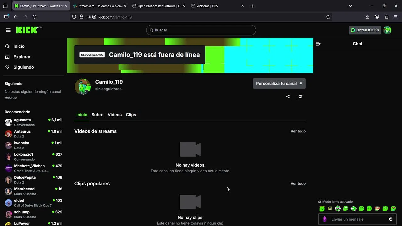Screen dimensions: 402x226
Task: Close the Welcome | OBS tab
Action: (242, 6)
